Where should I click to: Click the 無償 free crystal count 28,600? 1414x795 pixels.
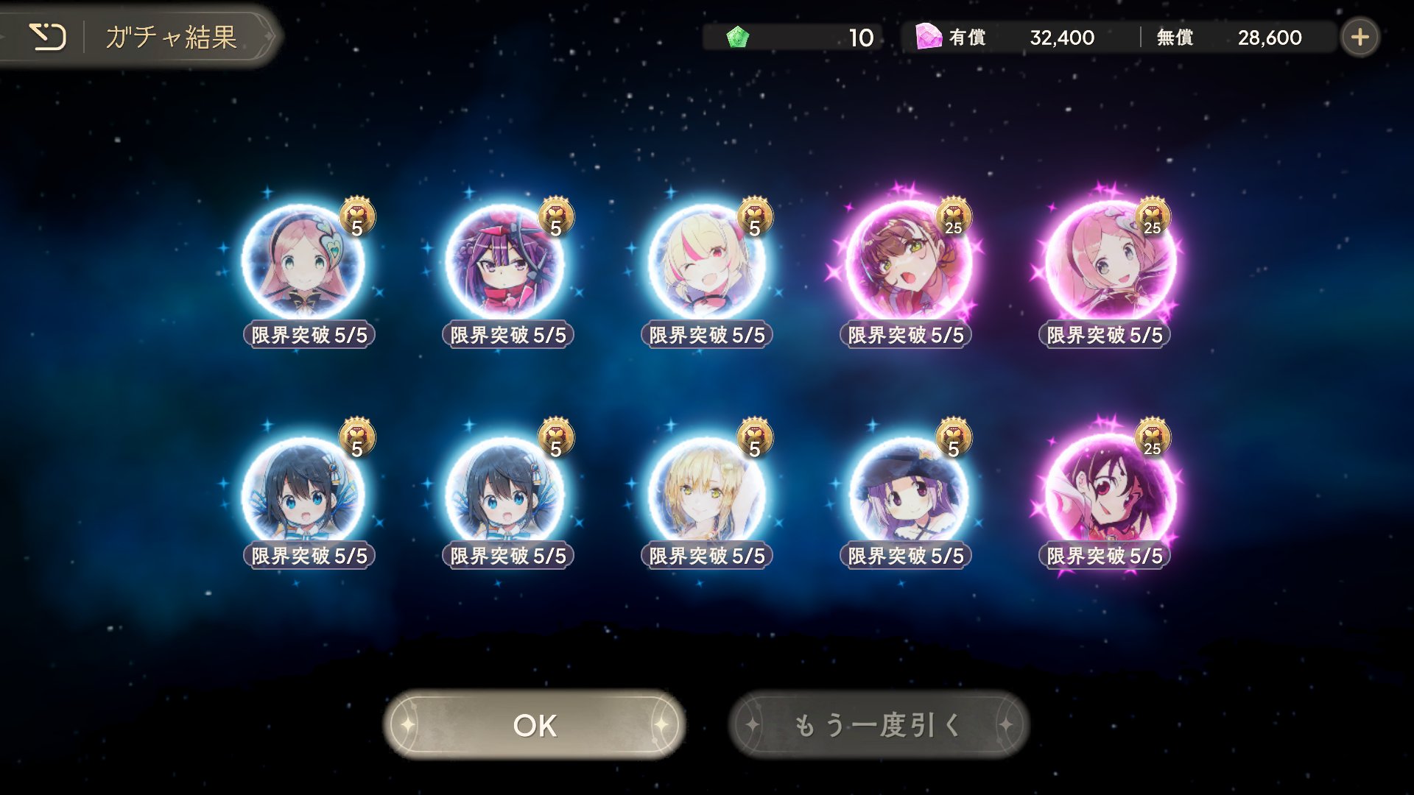(1270, 38)
